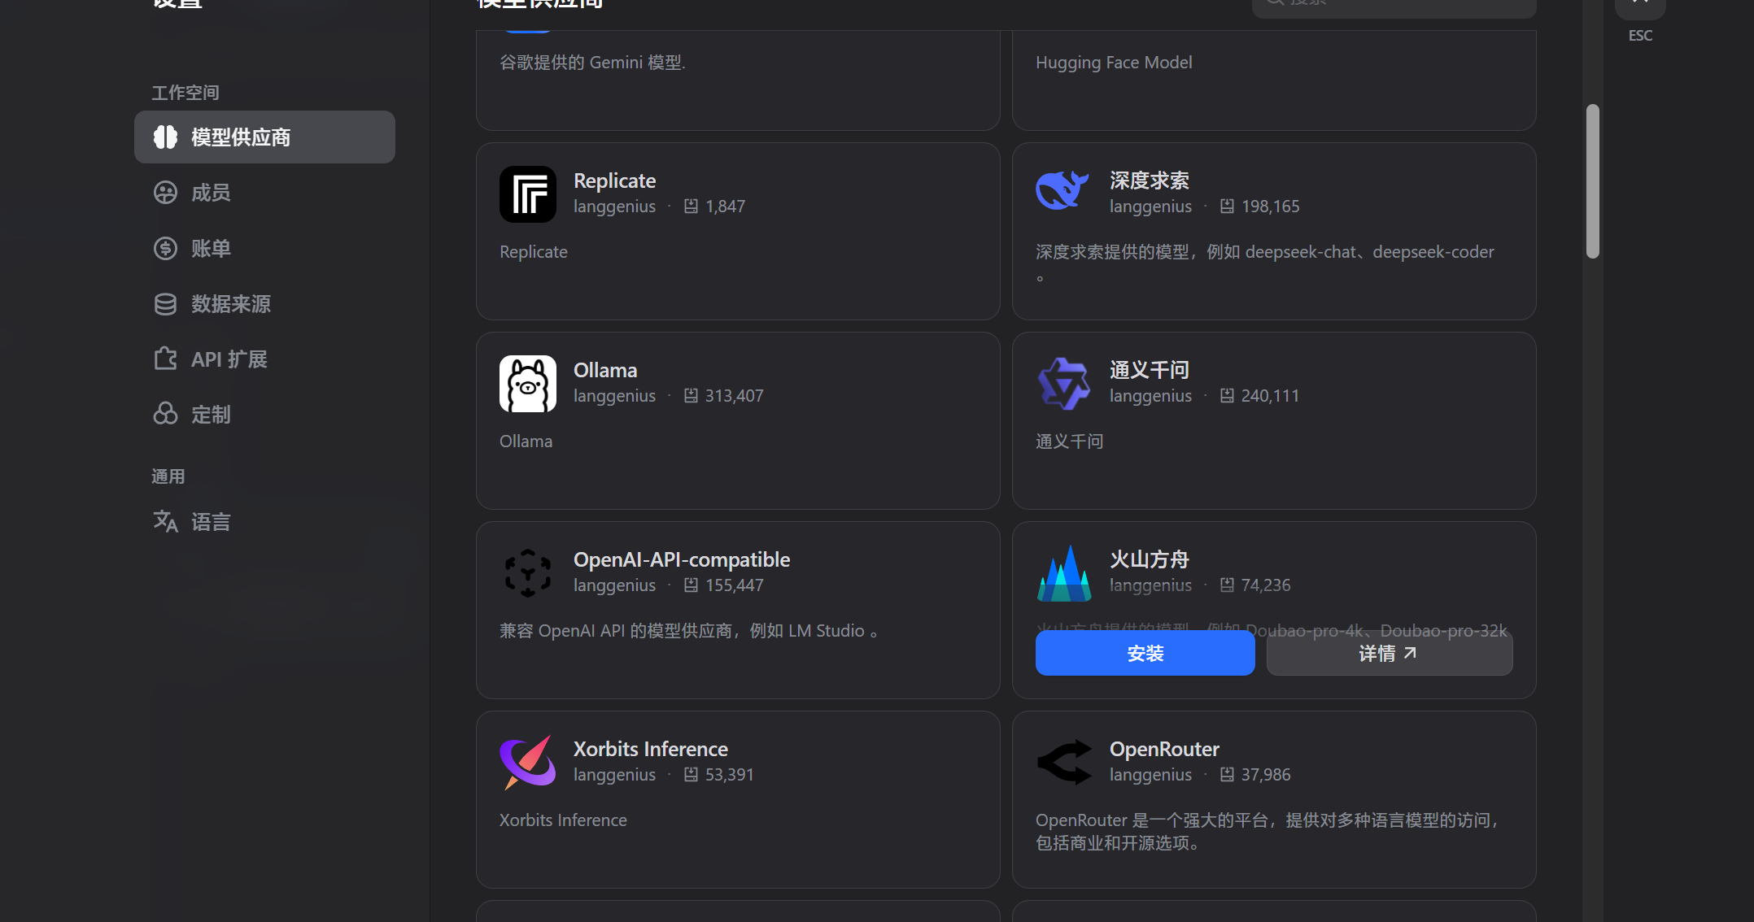Open the Members (成员) settings section
Viewport: 1754px width, 922px height.
[210, 193]
